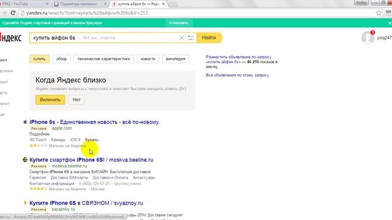Click the Нет button
The width and height of the screenshot is (392, 220).
tap(77, 100)
